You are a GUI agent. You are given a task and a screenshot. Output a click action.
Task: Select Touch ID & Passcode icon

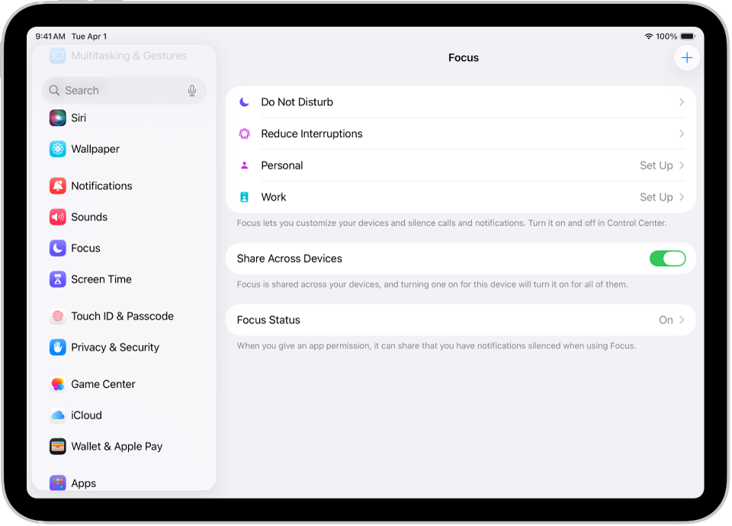[58, 316]
